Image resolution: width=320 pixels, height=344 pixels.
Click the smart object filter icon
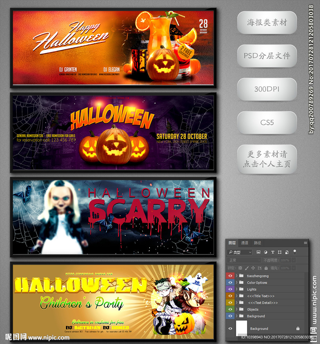coord(287,252)
